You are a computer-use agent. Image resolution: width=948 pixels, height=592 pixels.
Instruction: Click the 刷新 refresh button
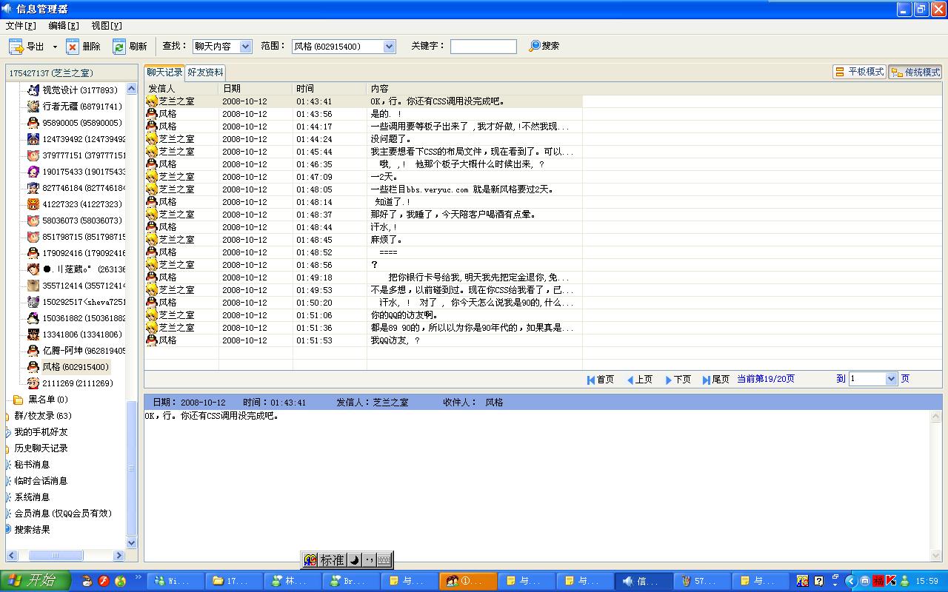pyautogui.click(x=130, y=47)
